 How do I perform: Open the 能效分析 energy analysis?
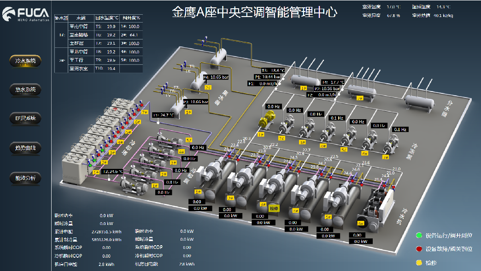click(x=25, y=178)
